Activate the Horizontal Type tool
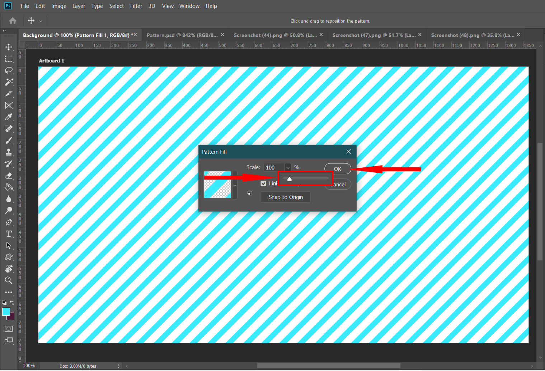Image resolution: width=545 pixels, height=371 pixels. (x=9, y=234)
